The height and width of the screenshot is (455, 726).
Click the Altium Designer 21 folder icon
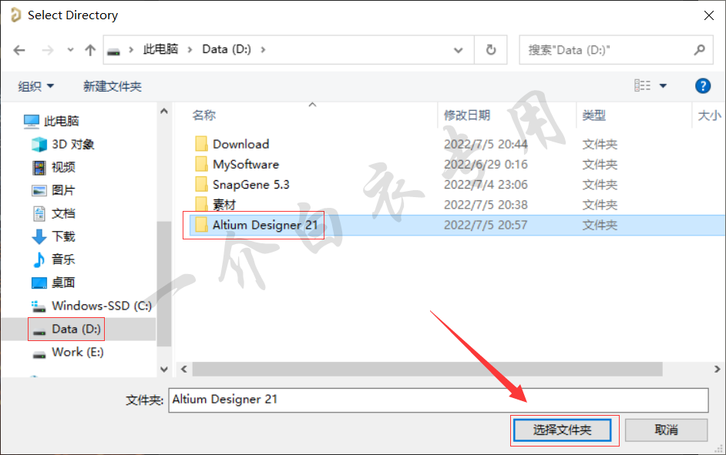click(x=201, y=225)
